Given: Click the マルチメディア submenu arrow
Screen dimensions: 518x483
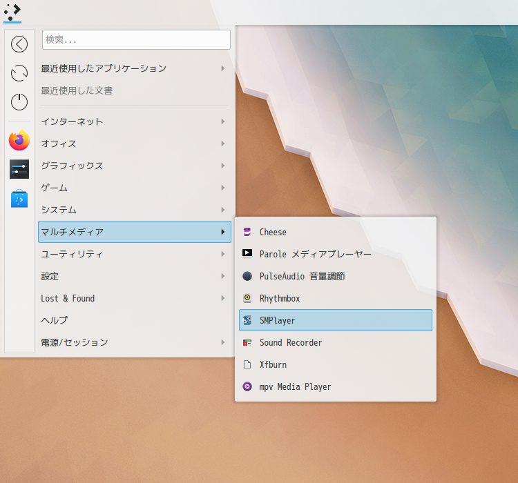Looking at the screenshot, I should point(223,232).
